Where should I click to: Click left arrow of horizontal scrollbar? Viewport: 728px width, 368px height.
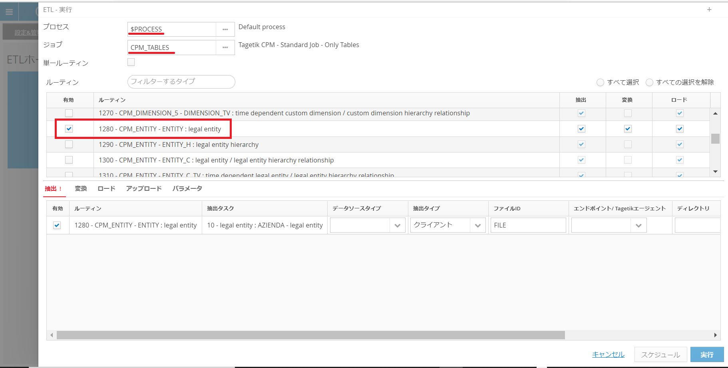pos(52,335)
